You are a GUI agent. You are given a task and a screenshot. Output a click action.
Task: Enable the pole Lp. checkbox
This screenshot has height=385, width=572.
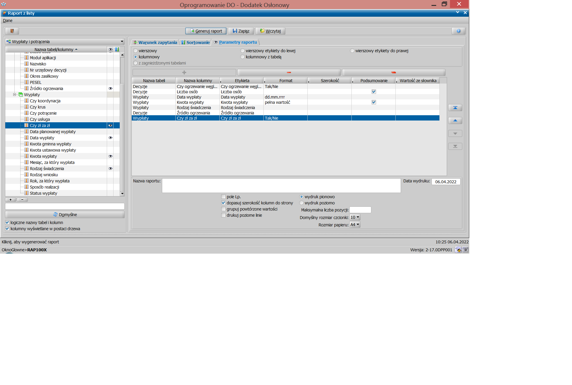(x=224, y=197)
